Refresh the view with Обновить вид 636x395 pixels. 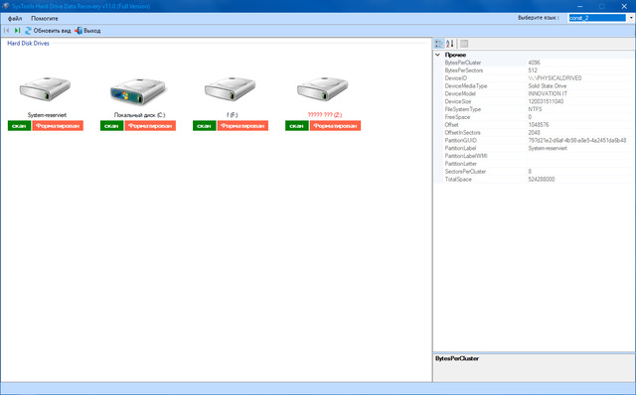tap(48, 31)
